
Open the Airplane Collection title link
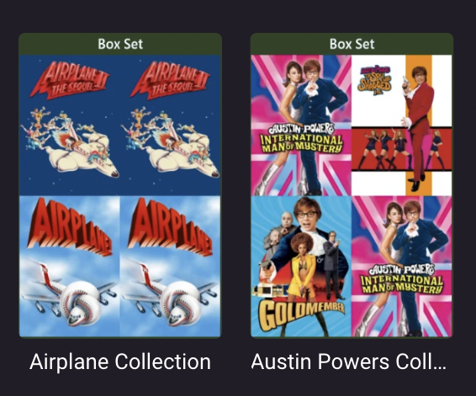click(120, 361)
